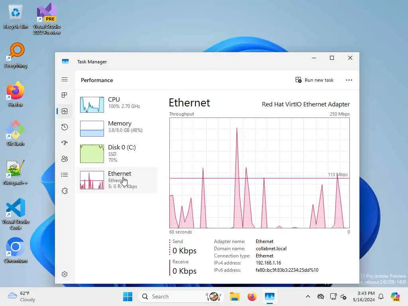The height and width of the screenshot is (306, 408).
Task: Select Visual Studio 2022 Preview desktop icon
Action: [x=47, y=19]
